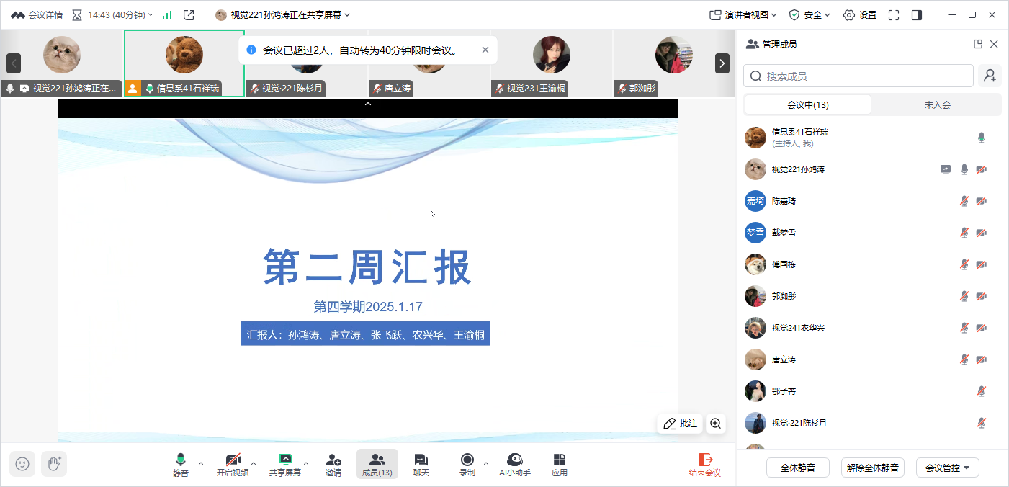Click the 全体静音 button
Screen dimensions: 1009x487
798,468
